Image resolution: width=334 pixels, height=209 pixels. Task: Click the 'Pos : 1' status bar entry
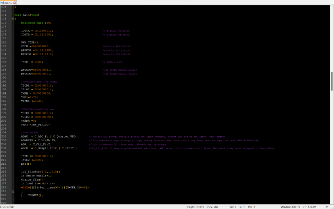252,207
